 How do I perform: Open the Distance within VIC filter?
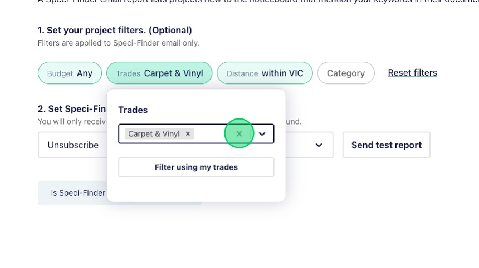265,73
